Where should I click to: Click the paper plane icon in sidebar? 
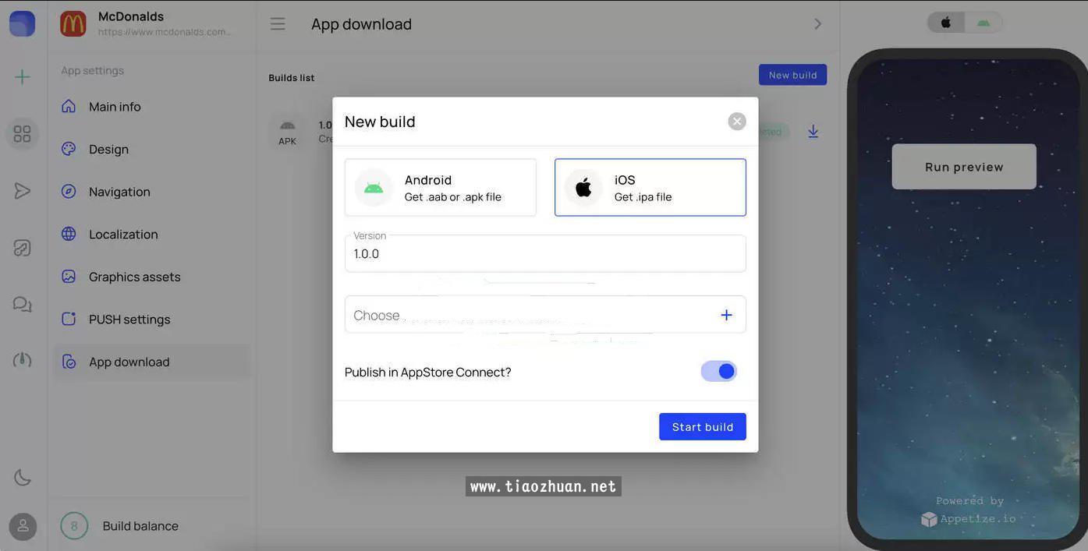pyautogui.click(x=23, y=191)
